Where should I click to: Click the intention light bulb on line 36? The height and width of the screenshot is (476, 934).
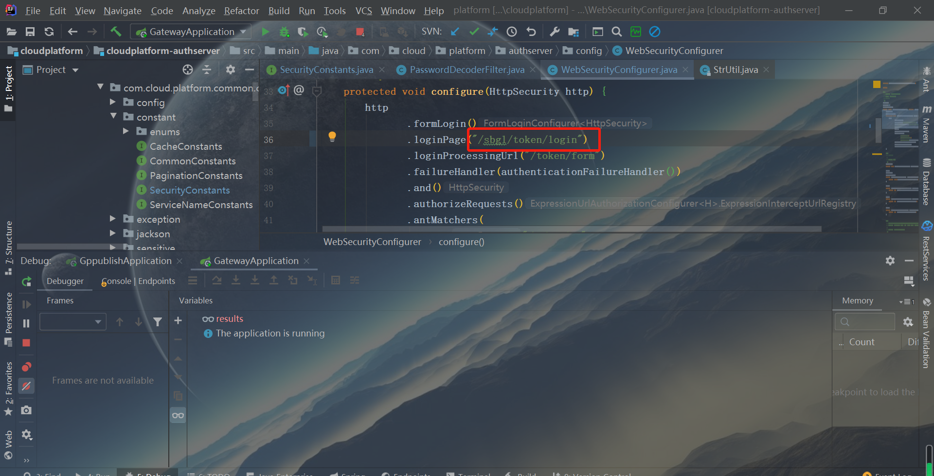point(332,137)
